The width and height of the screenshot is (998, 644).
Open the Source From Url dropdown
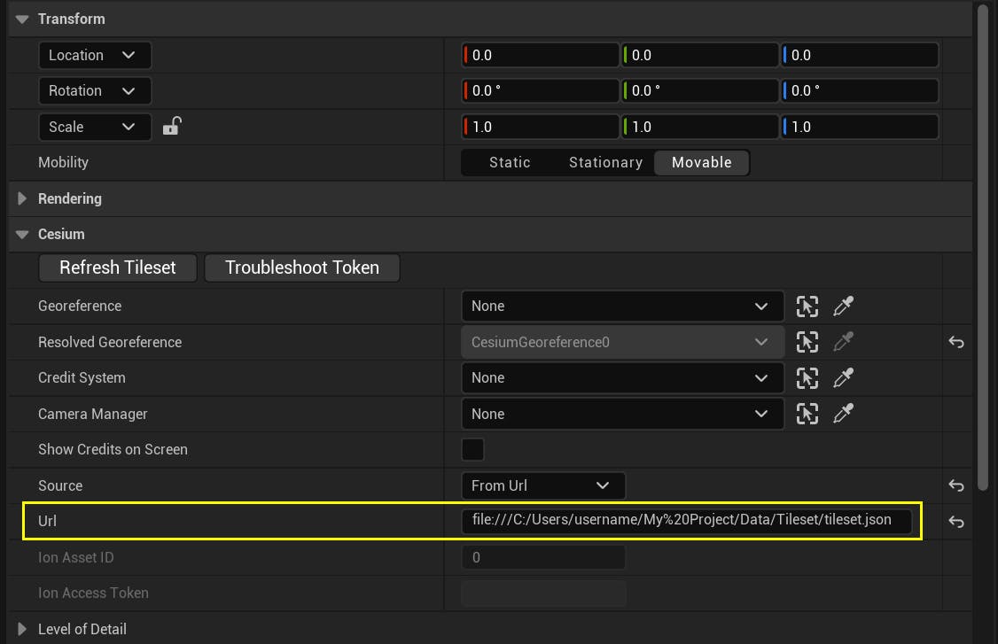[x=542, y=485]
